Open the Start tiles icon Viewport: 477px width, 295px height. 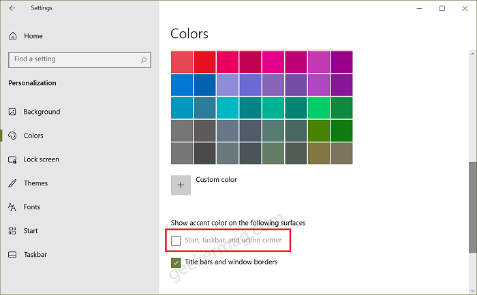pyautogui.click(x=12, y=231)
